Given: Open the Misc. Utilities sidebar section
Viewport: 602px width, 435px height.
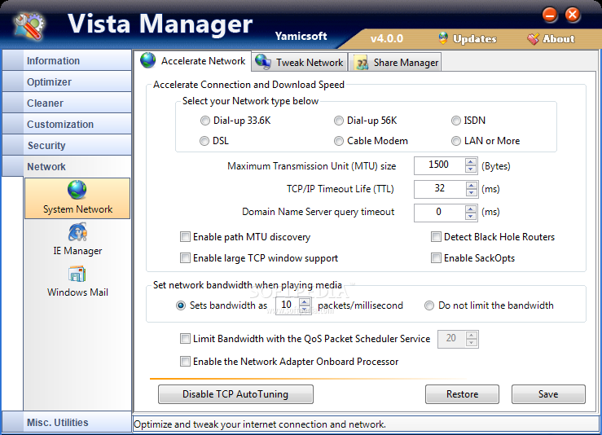Looking at the screenshot, I should tap(67, 422).
